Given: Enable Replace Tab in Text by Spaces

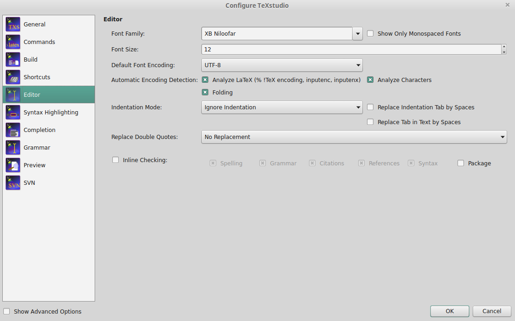Looking at the screenshot, I should click(x=370, y=122).
